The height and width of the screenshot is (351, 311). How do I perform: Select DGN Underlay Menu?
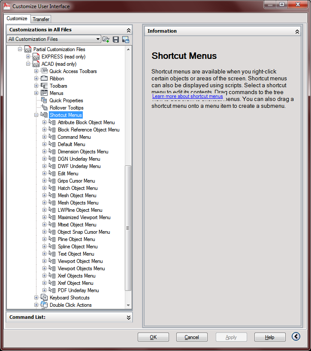coord(79,159)
